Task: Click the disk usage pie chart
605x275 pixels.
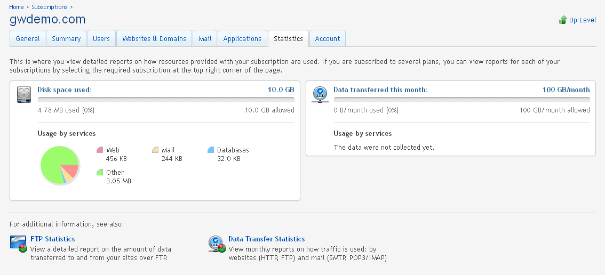Action: point(60,166)
